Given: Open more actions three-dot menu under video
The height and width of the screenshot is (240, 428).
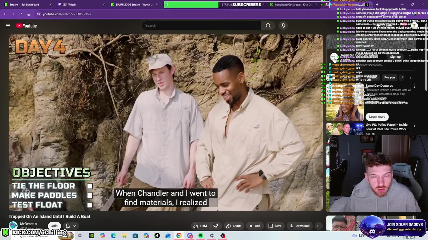Looking at the screenshot, I should [319, 226].
